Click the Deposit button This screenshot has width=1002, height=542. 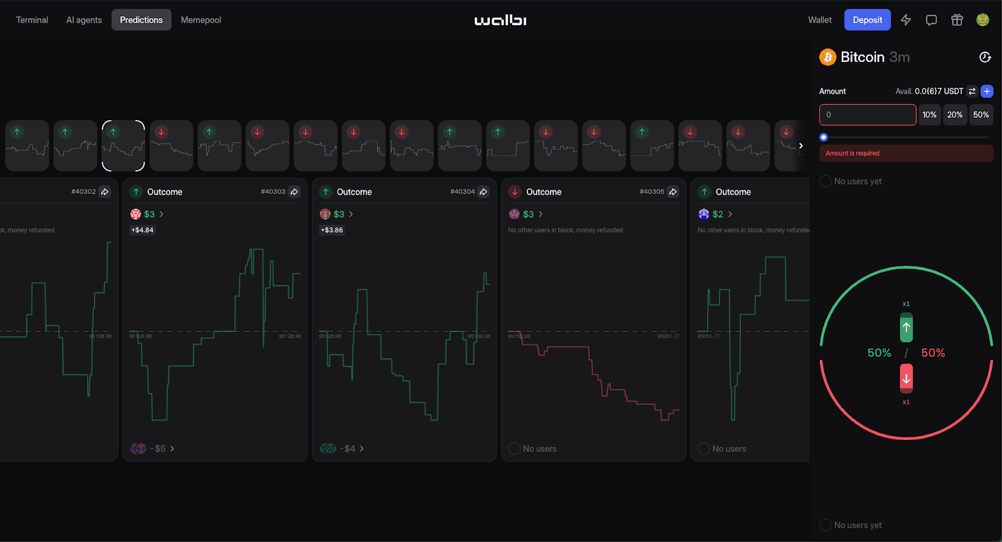click(867, 20)
